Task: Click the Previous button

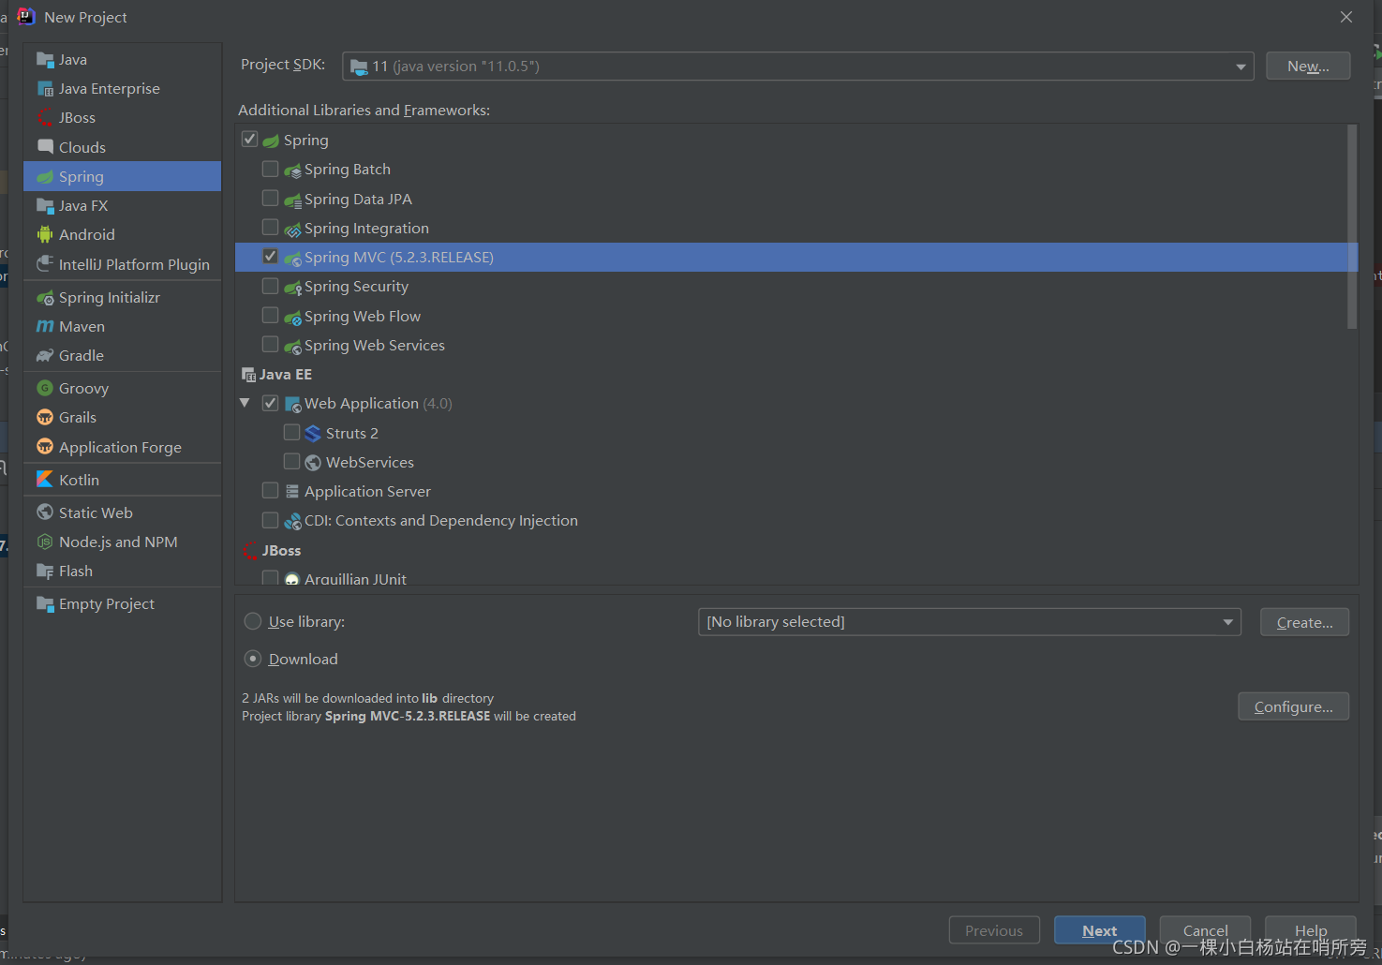Action: coord(994,930)
